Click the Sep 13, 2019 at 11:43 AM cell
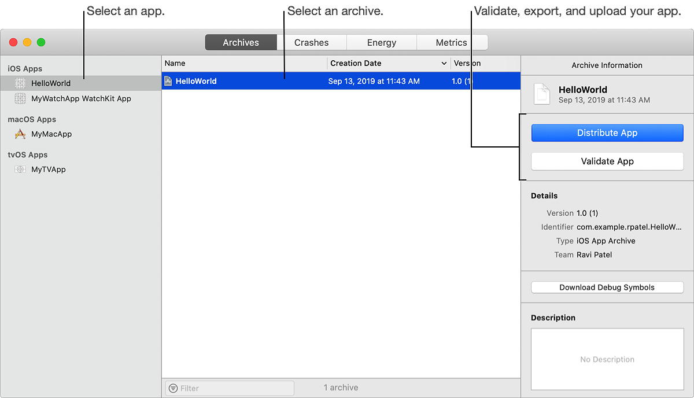694x398 pixels. (374, 81)
